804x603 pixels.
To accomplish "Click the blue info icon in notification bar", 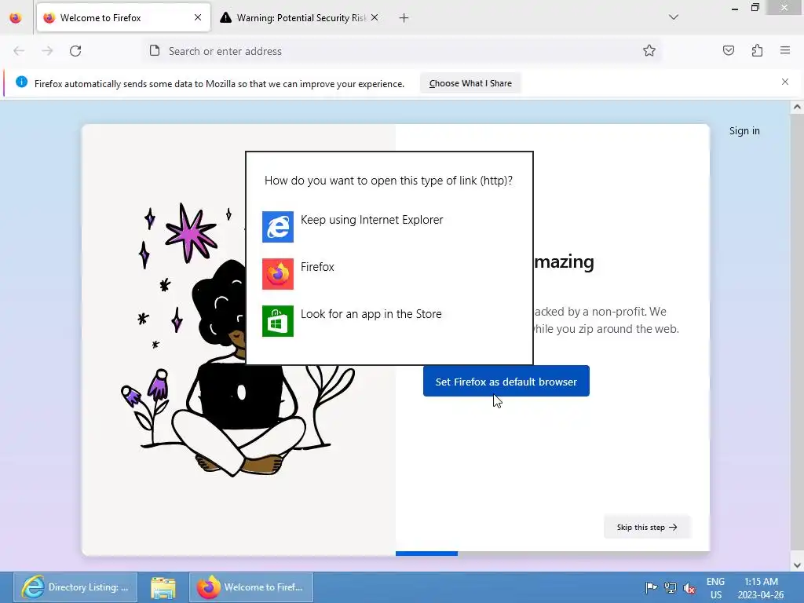I will coord(21,82).
